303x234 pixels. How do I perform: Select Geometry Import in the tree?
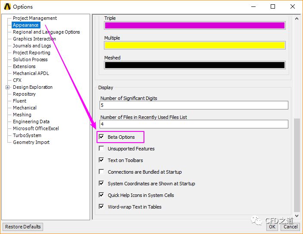click(31, 142)
